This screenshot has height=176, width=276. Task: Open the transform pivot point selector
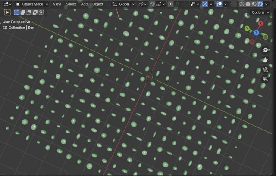(142, 4)
